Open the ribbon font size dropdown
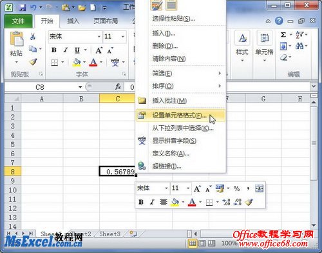 123,37
